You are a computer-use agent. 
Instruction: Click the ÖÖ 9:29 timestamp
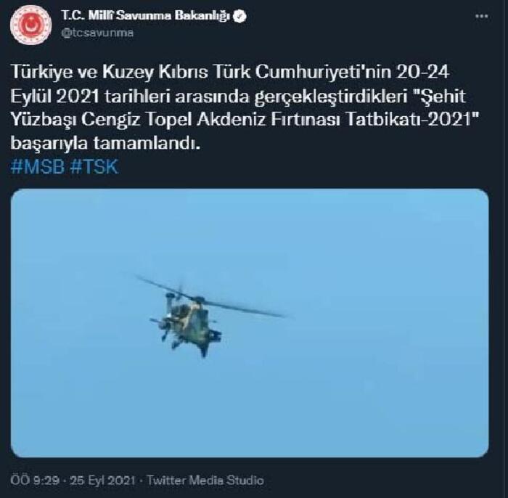35,480
